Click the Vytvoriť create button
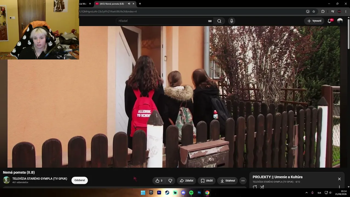Screen dimensions: 350x197 point(314,21)
